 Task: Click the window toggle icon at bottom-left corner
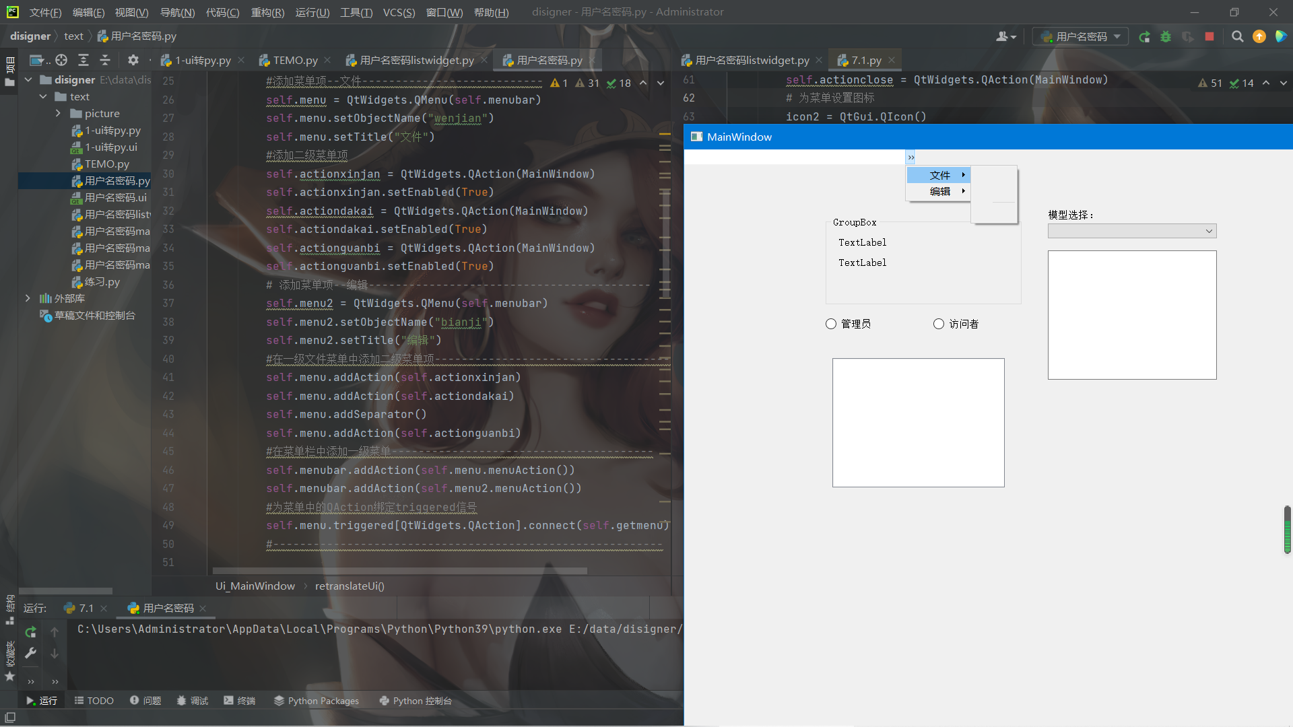pos(10,718)
